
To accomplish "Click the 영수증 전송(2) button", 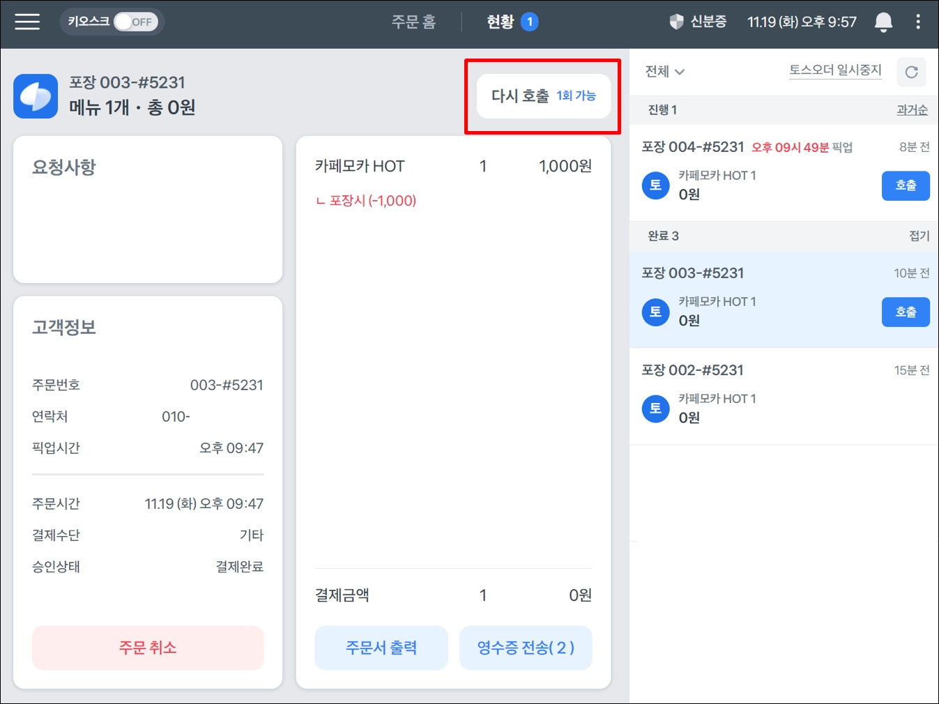I will pos(526,648).
